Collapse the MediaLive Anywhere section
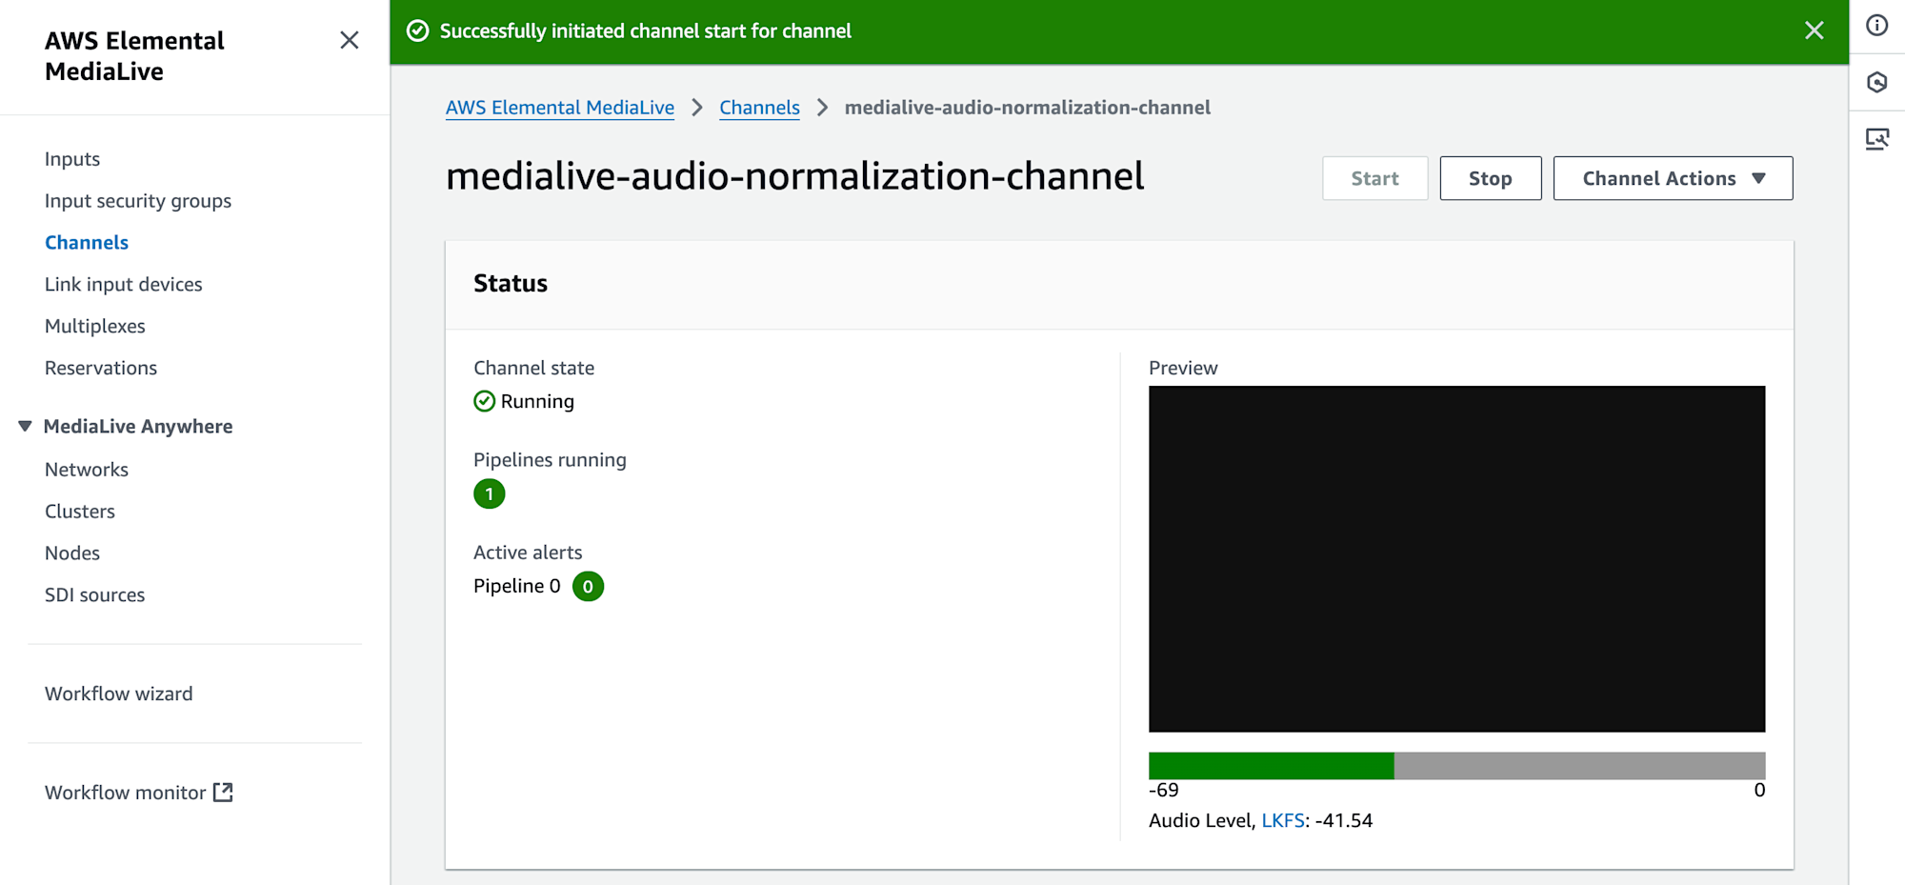 point(25,426)
